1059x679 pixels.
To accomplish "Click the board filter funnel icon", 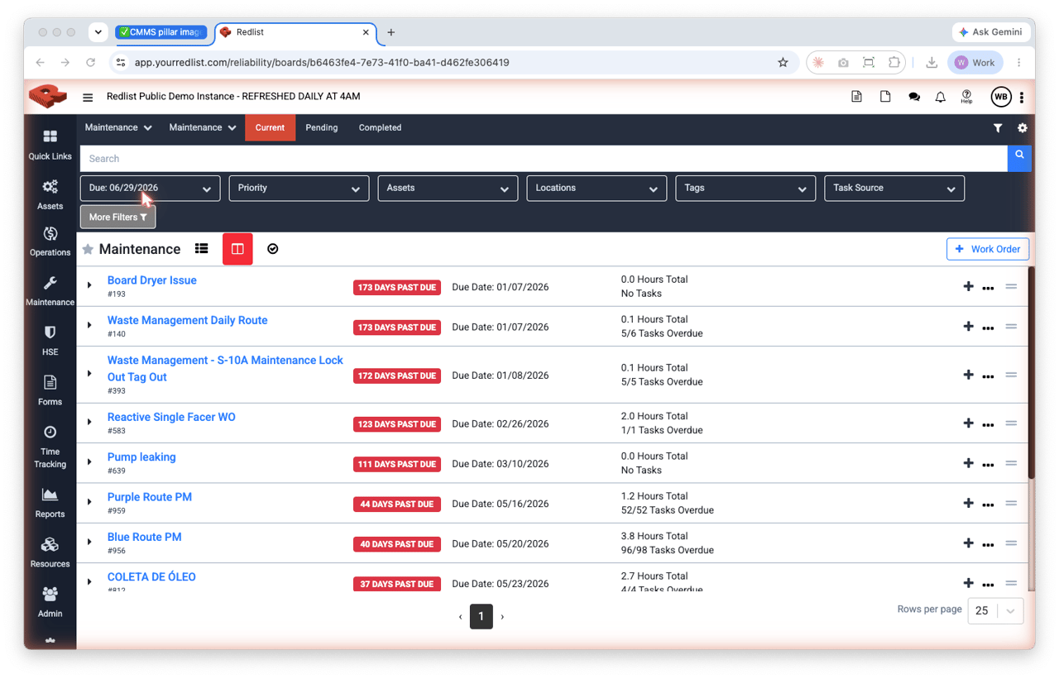I will (x=998, y=128).
